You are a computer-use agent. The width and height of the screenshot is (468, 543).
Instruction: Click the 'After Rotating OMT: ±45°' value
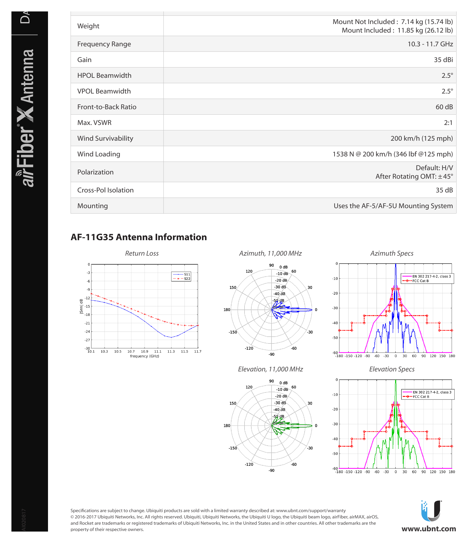point(414,176)
